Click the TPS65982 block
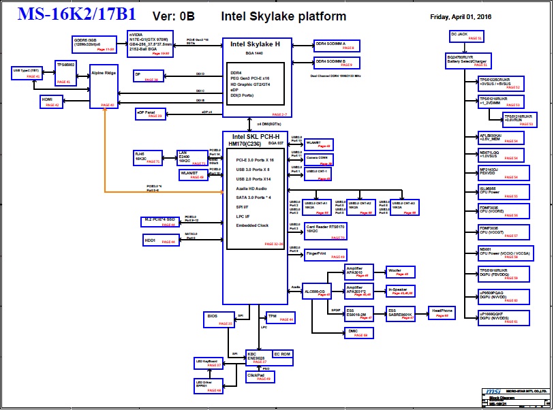The width and height of the screenshot is (554, 410). pyautogui.click(x=65, y=73)
